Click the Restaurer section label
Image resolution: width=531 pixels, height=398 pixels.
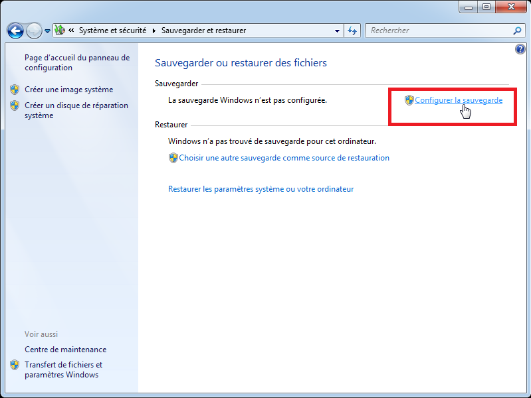click(171, 125)
